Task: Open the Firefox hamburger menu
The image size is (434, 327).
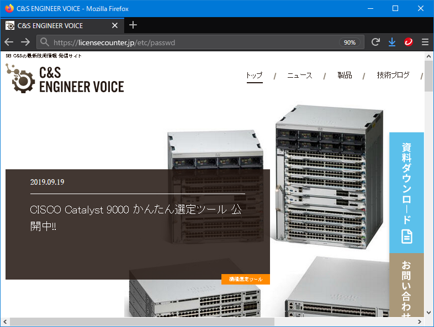Action: (425, 42)
